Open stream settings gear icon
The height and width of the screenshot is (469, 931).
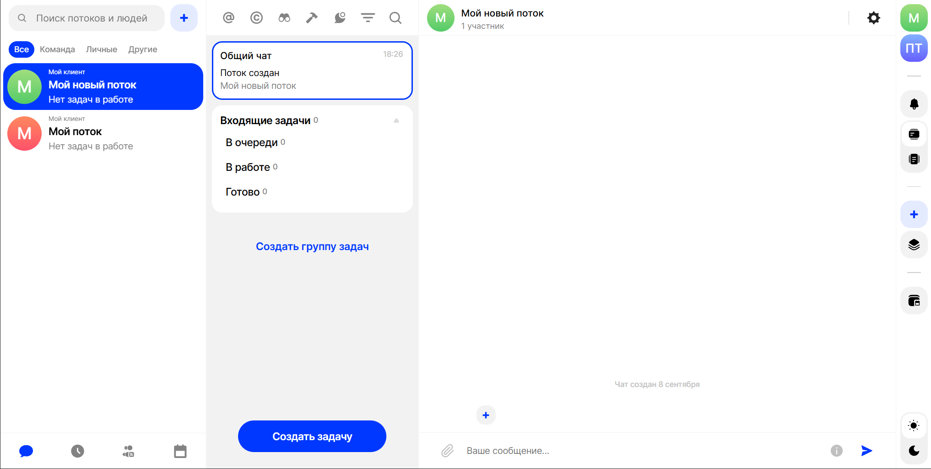point(873,18)
